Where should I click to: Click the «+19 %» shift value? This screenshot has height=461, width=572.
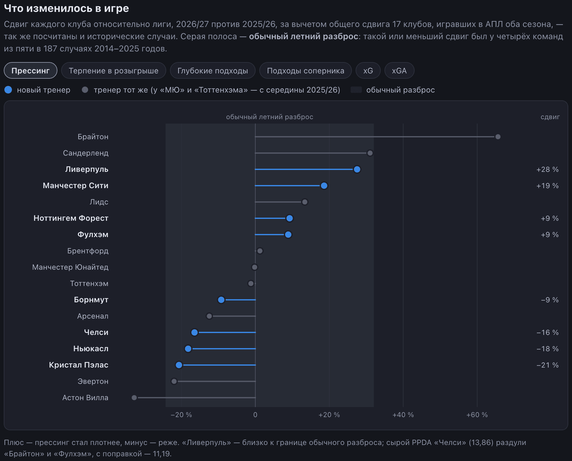(548, 186)
